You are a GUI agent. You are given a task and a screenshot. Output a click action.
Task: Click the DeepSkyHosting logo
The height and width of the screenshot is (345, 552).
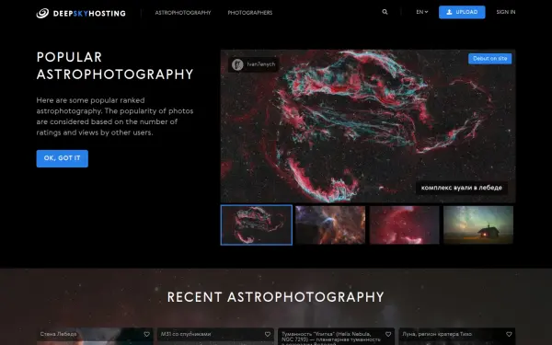(x=81, y=14)
